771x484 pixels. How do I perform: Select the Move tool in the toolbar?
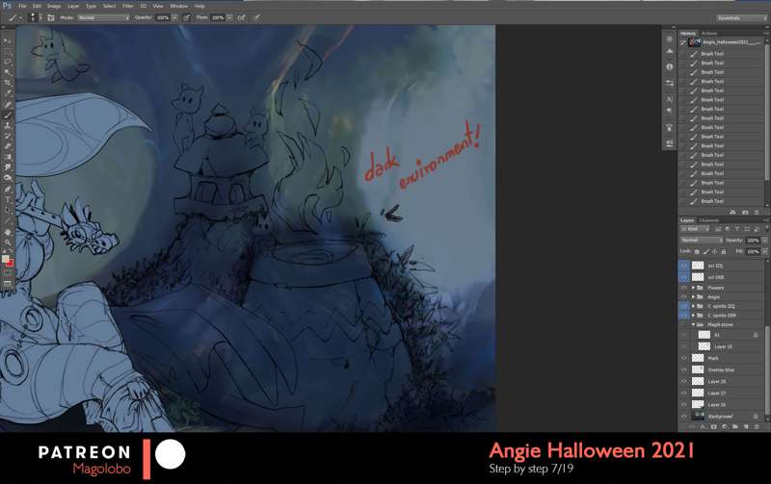pos(8,40)
